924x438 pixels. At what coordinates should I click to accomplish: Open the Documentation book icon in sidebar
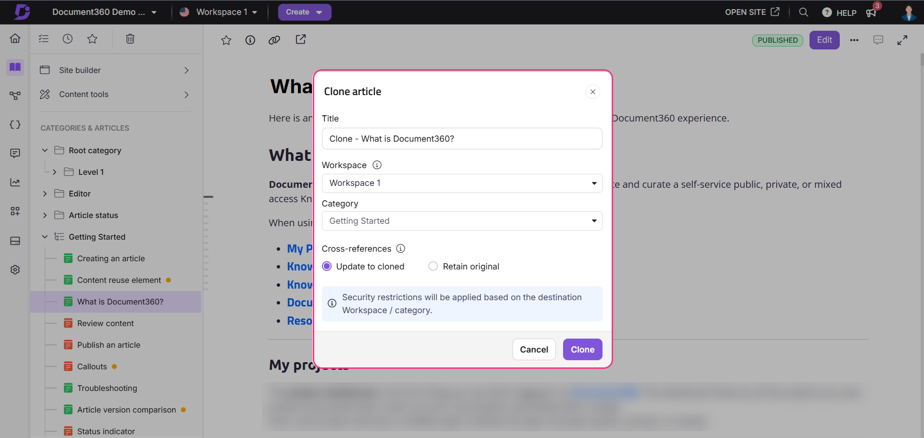point(15,67)
